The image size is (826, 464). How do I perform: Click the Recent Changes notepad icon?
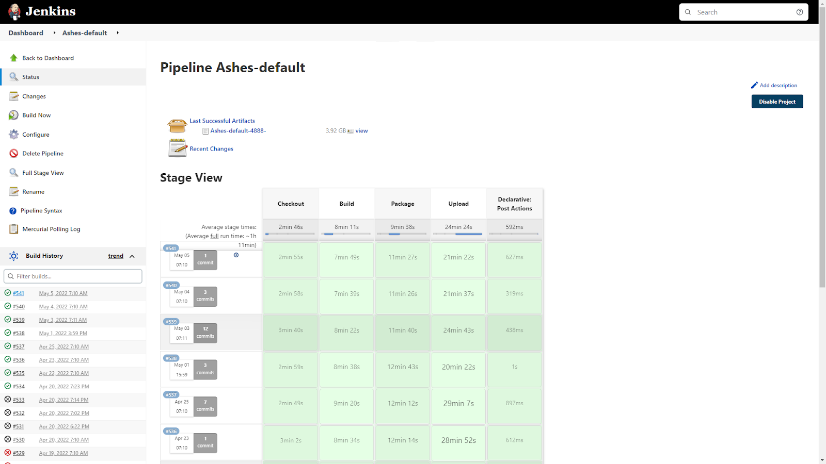178,148
